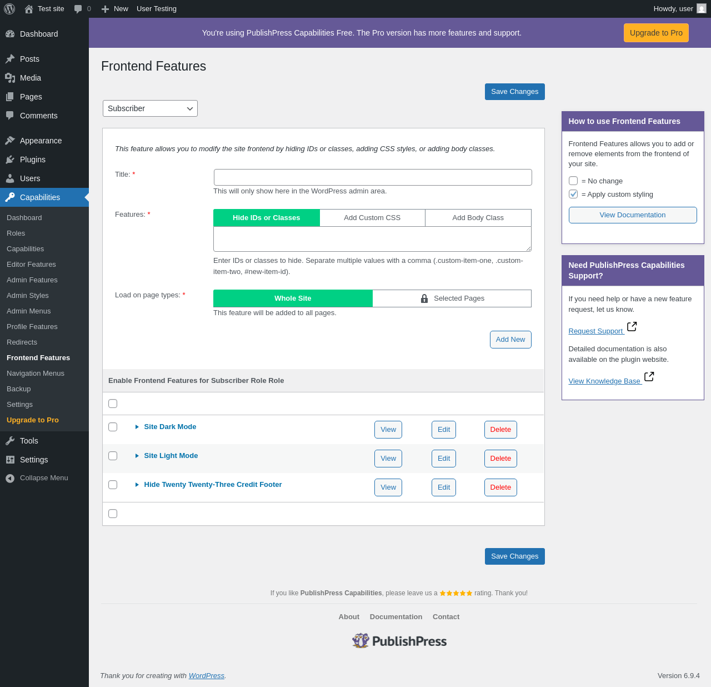Click the top Save Changes button

pos(515,92)
